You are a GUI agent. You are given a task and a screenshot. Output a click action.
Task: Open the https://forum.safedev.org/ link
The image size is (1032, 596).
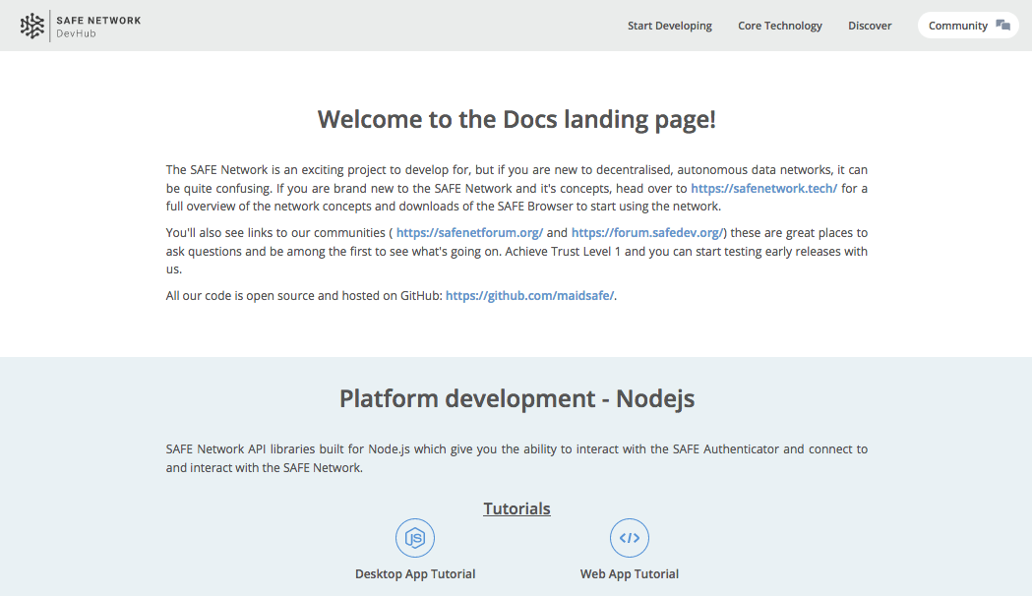(647, 233)
